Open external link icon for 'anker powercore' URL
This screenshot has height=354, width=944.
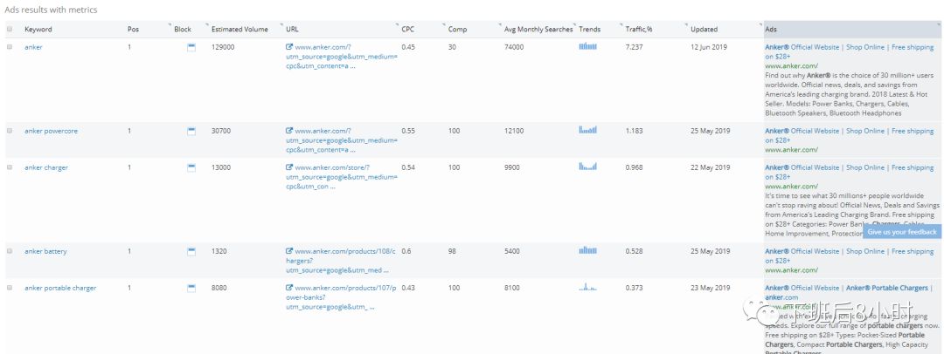tap(289, 131)
